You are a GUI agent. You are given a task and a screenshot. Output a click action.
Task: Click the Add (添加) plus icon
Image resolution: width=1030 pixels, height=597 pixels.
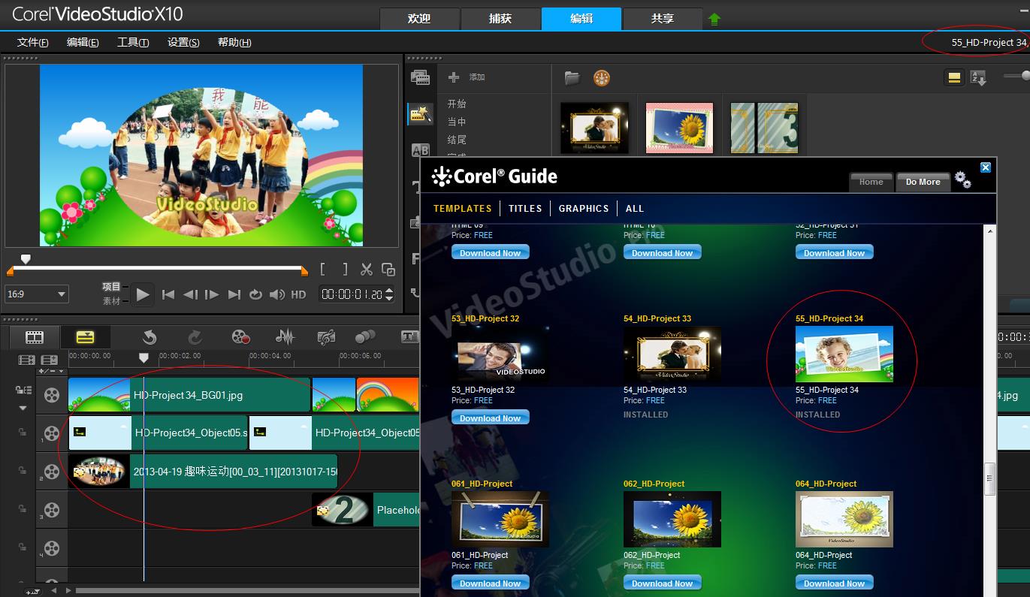pos(454,77)
